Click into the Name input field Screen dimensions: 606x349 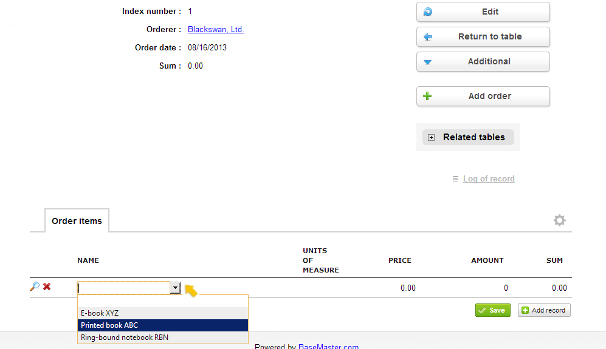coord(124,288)
